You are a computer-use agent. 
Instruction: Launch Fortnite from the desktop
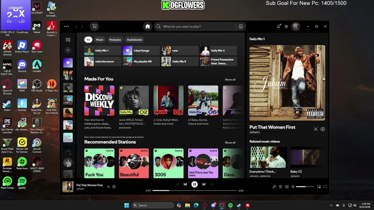pyautogui.click(x=22, y=105)
